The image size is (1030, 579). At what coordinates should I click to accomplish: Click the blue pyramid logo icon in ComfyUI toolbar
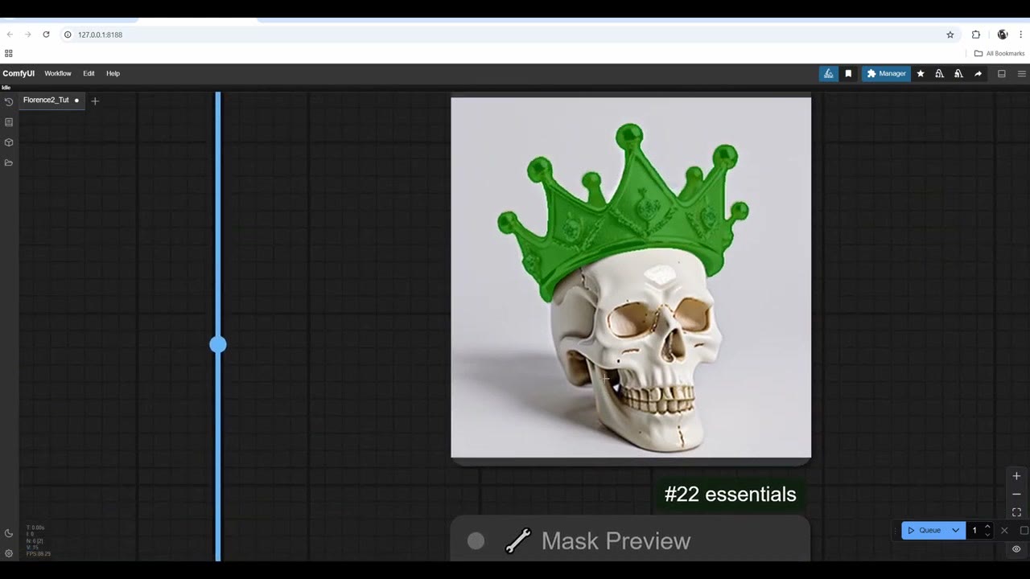point(828,74)
